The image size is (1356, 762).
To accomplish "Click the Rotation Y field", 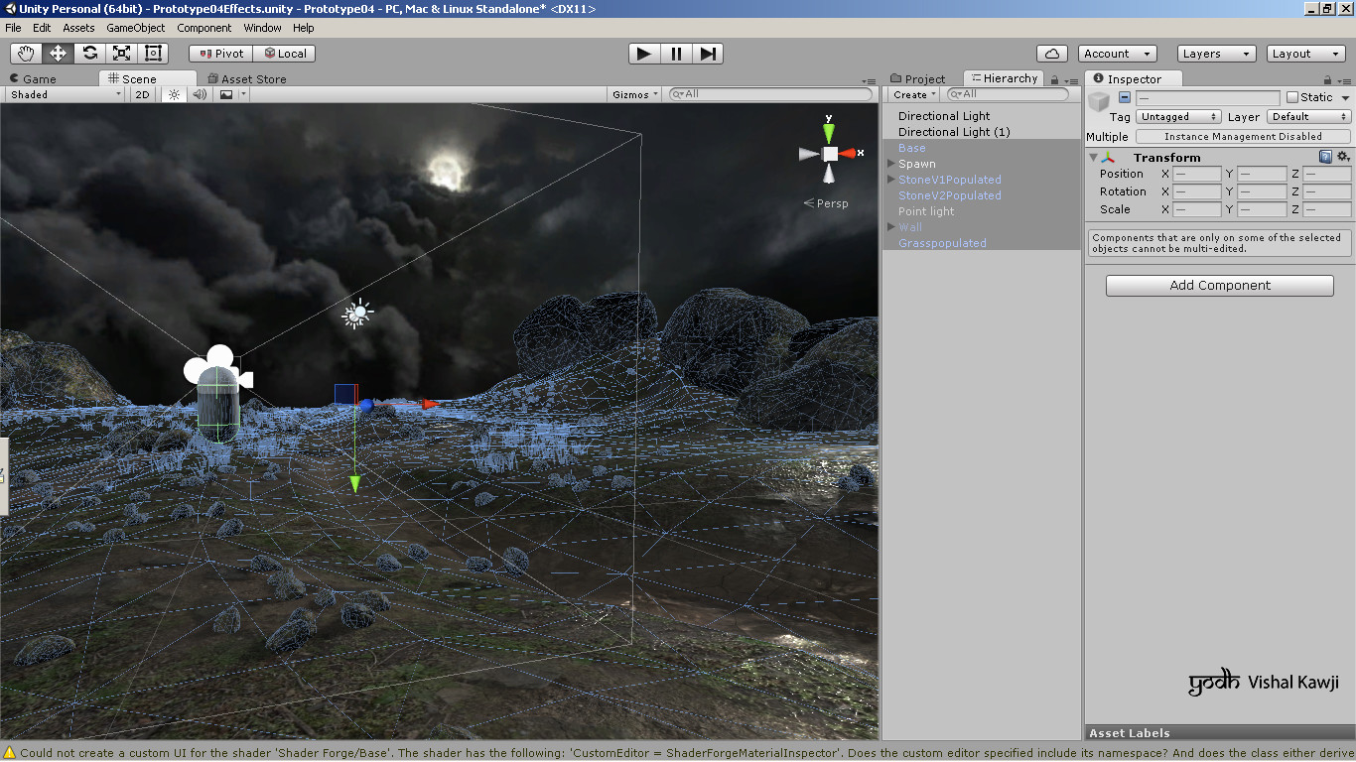I will [1262, 191].
